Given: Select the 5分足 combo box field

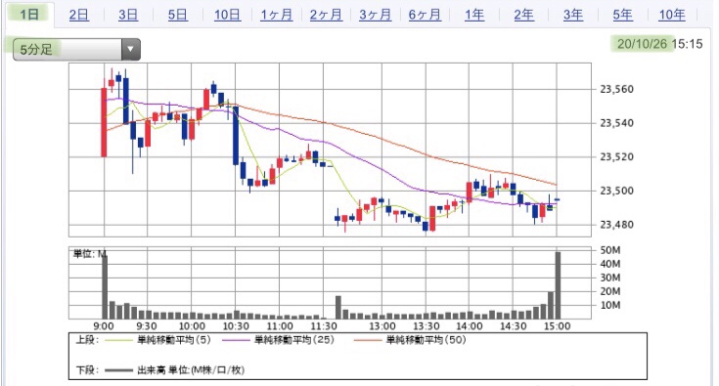Looking at the screenshot, I should [76, 50].
